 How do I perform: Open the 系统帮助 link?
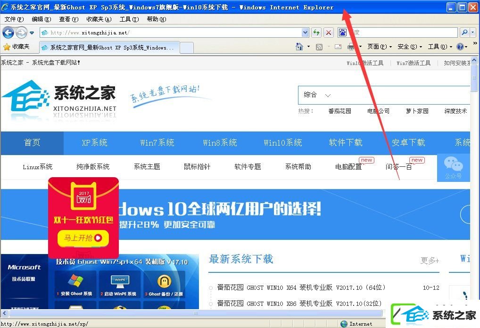pos(298,167)
